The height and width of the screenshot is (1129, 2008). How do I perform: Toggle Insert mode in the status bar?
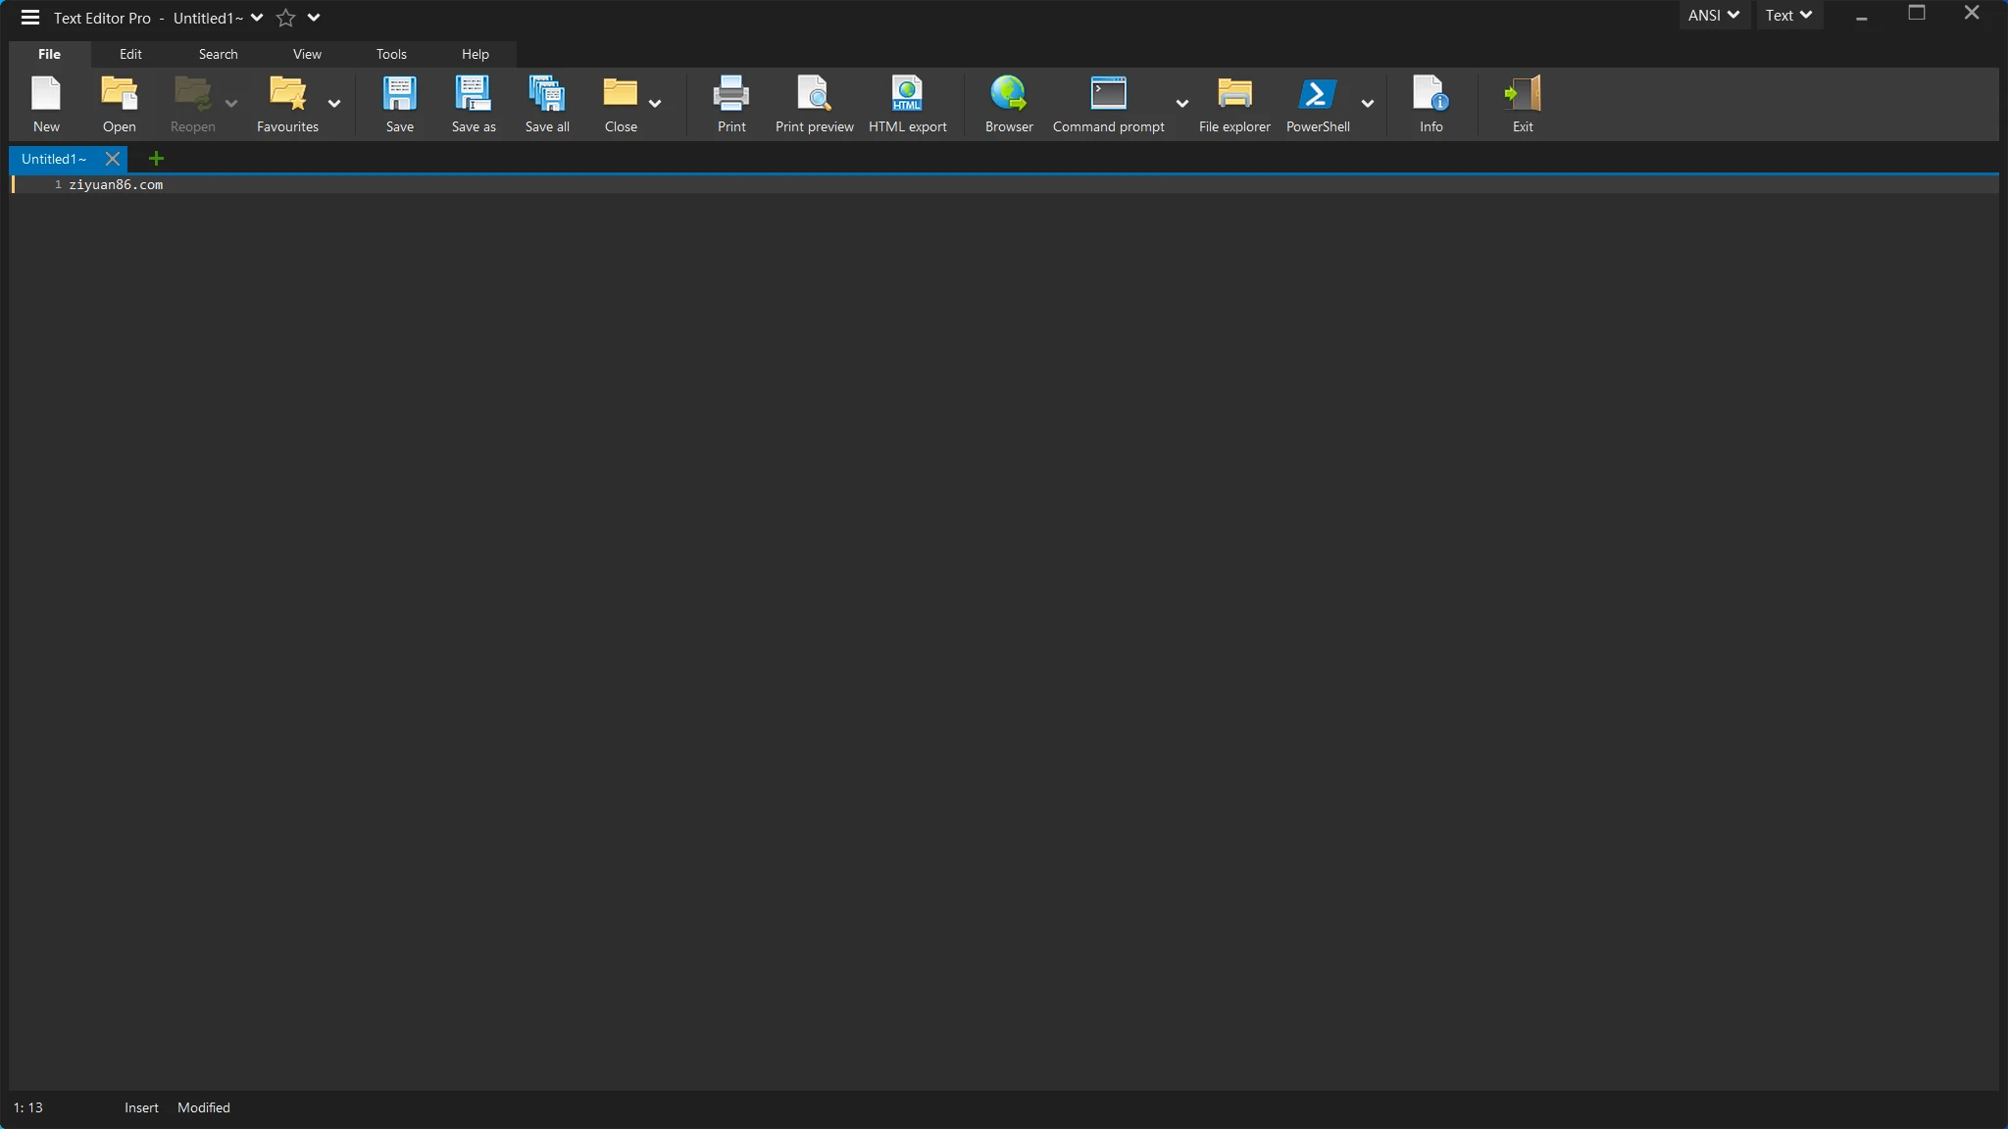click(x=141, y=1106)
